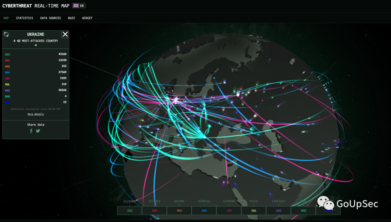Close the Ukraine country panel
Viewport: 391px width, 222px height.
pos(65,34)
